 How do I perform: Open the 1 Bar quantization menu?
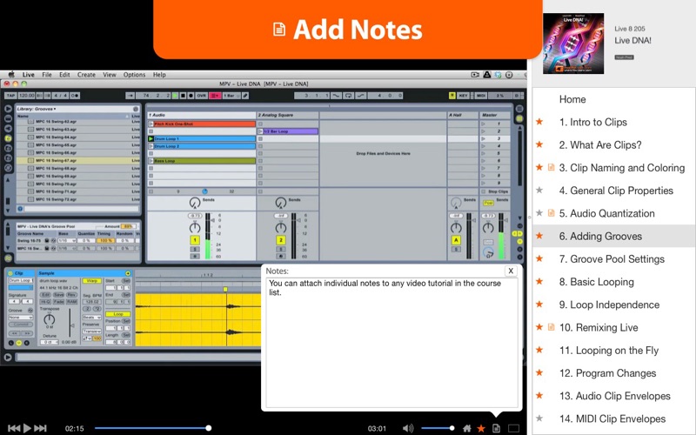coord(231,96)
